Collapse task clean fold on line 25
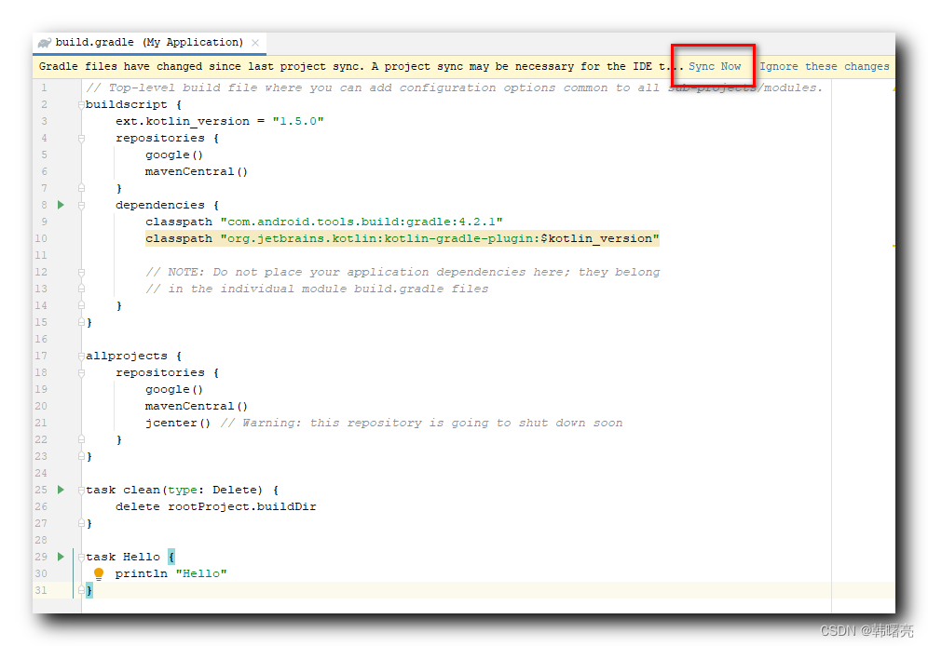 pos(81,490)
